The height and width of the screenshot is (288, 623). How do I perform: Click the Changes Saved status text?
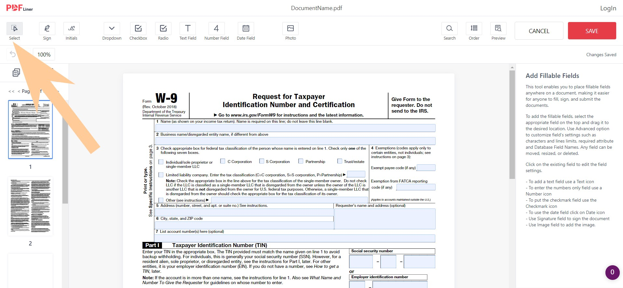[601, 55]
